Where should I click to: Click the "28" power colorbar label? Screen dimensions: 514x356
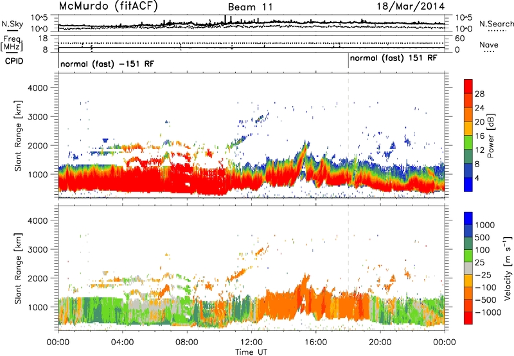479,94
